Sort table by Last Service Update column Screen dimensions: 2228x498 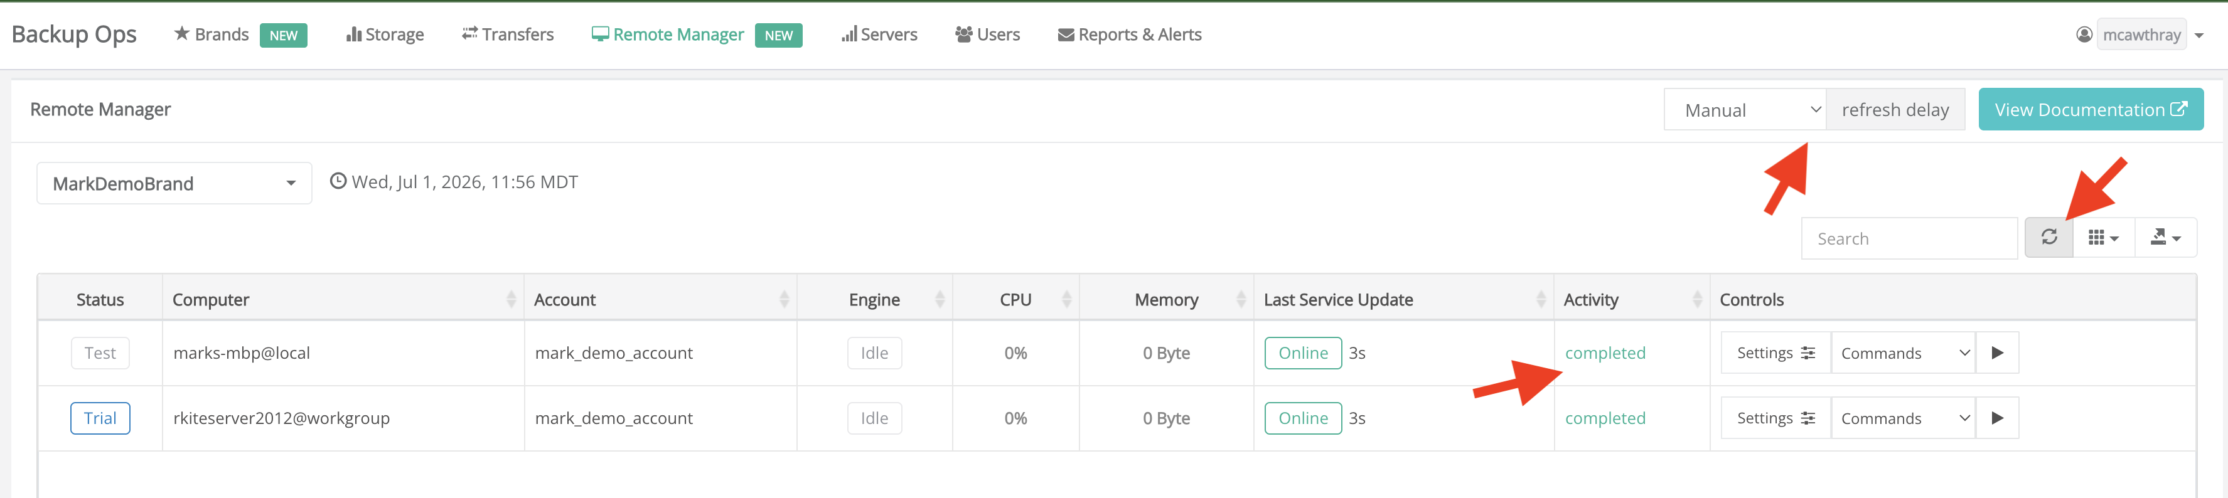1403,299
